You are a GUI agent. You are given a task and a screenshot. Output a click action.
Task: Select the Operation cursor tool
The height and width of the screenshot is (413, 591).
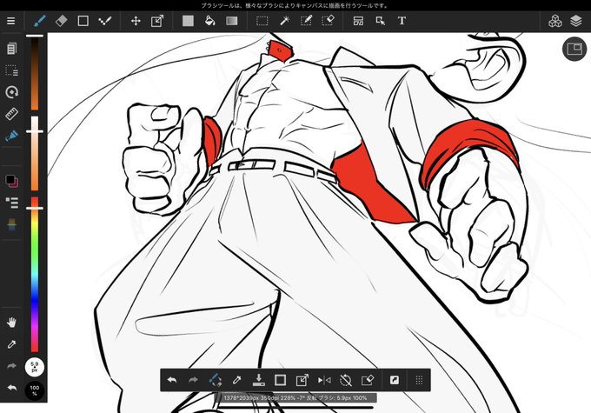[x=381, y=21]
